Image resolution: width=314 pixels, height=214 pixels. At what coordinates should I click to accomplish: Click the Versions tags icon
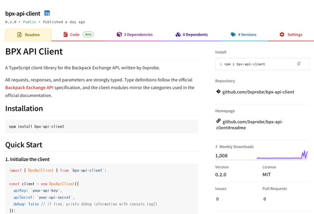point(233,35)
